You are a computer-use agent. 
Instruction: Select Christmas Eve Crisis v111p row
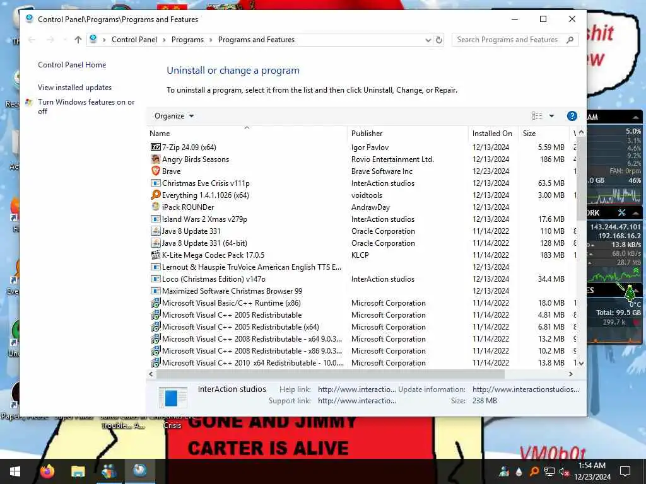pos(361,183)
